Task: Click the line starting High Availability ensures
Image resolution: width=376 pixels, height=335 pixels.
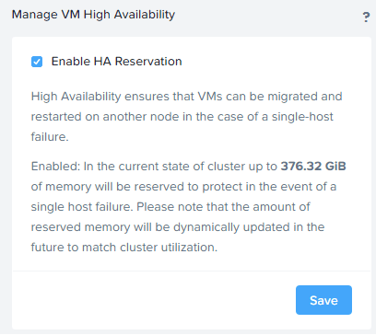Action: (x=186, y=97)
